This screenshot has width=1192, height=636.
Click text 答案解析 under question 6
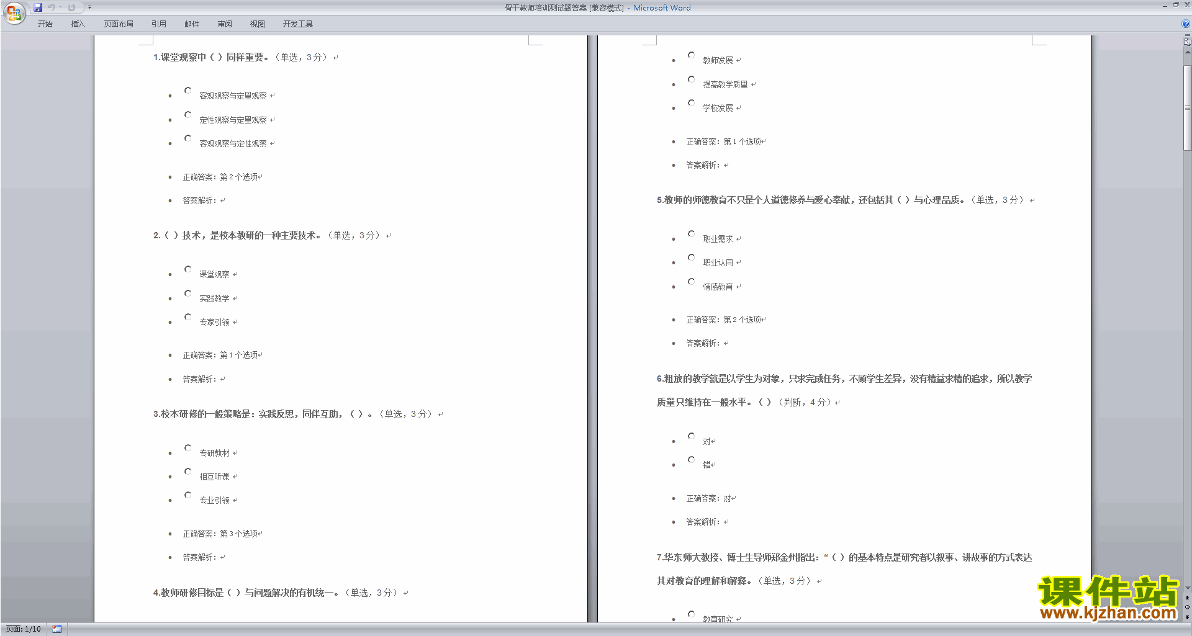coord(703,522)
